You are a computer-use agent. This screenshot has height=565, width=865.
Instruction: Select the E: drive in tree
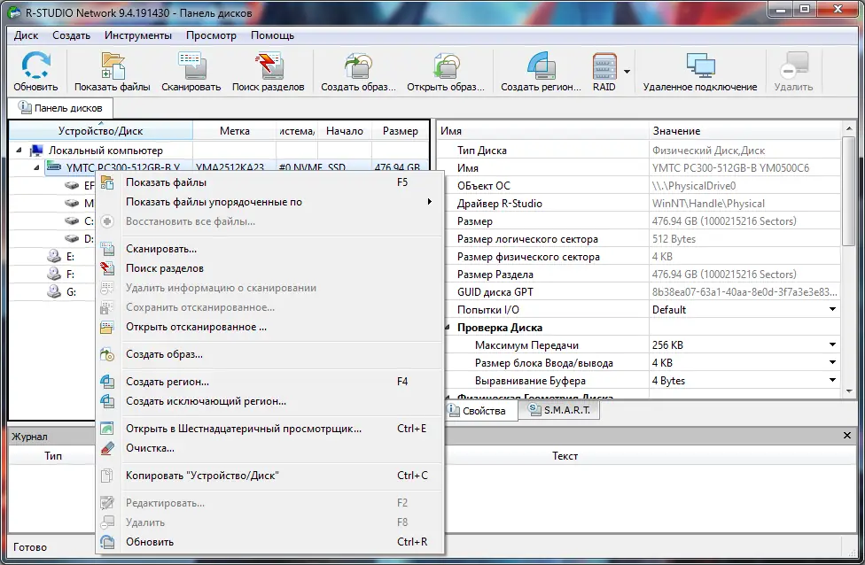point(70,256)
